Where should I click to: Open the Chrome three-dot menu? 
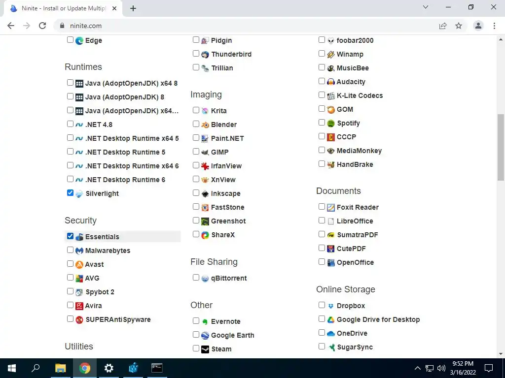tap(494, 26)
